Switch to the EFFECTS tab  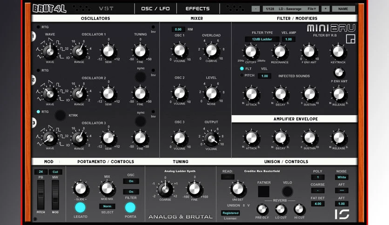point(198,9)
